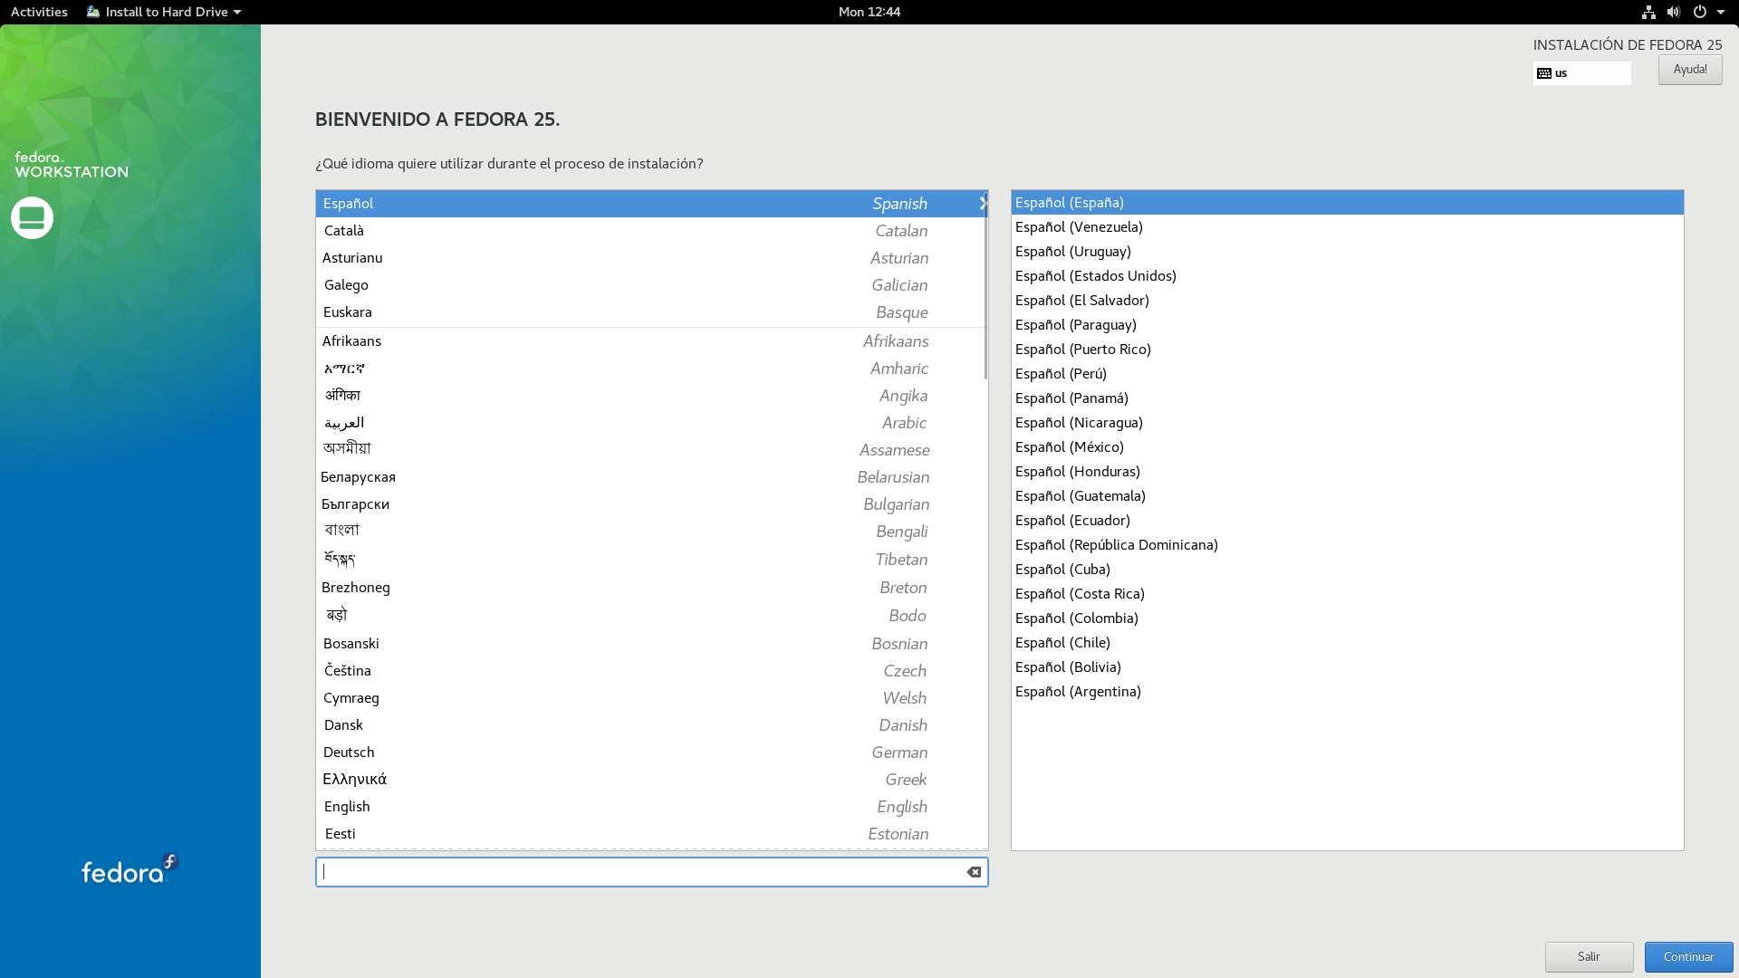Click the volume speaker icon in top bar

(1674, 12)
